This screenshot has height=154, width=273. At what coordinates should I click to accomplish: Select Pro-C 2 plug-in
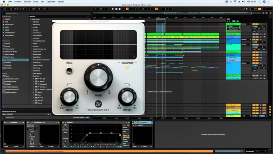[x=40, y=98]
